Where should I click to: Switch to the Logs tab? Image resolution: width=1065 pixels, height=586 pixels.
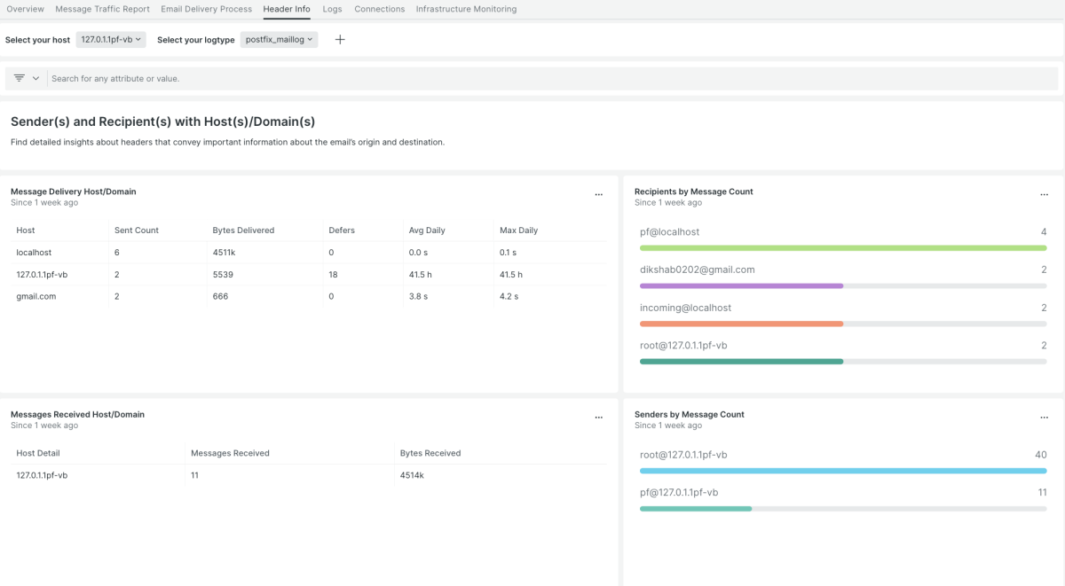click(332, 9)
